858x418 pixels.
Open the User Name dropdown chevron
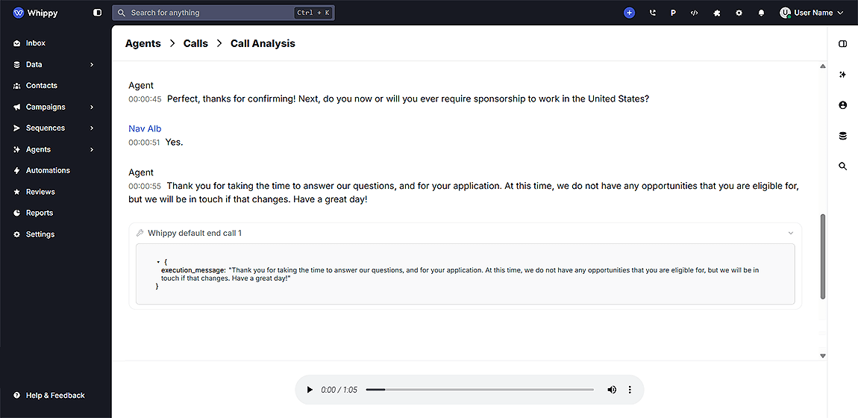click(841, 13)
